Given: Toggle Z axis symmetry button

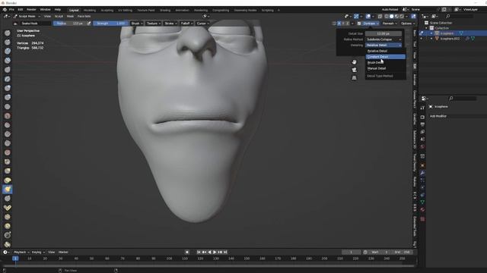Looking at the screenshot, I should click(x=348, y=24).
